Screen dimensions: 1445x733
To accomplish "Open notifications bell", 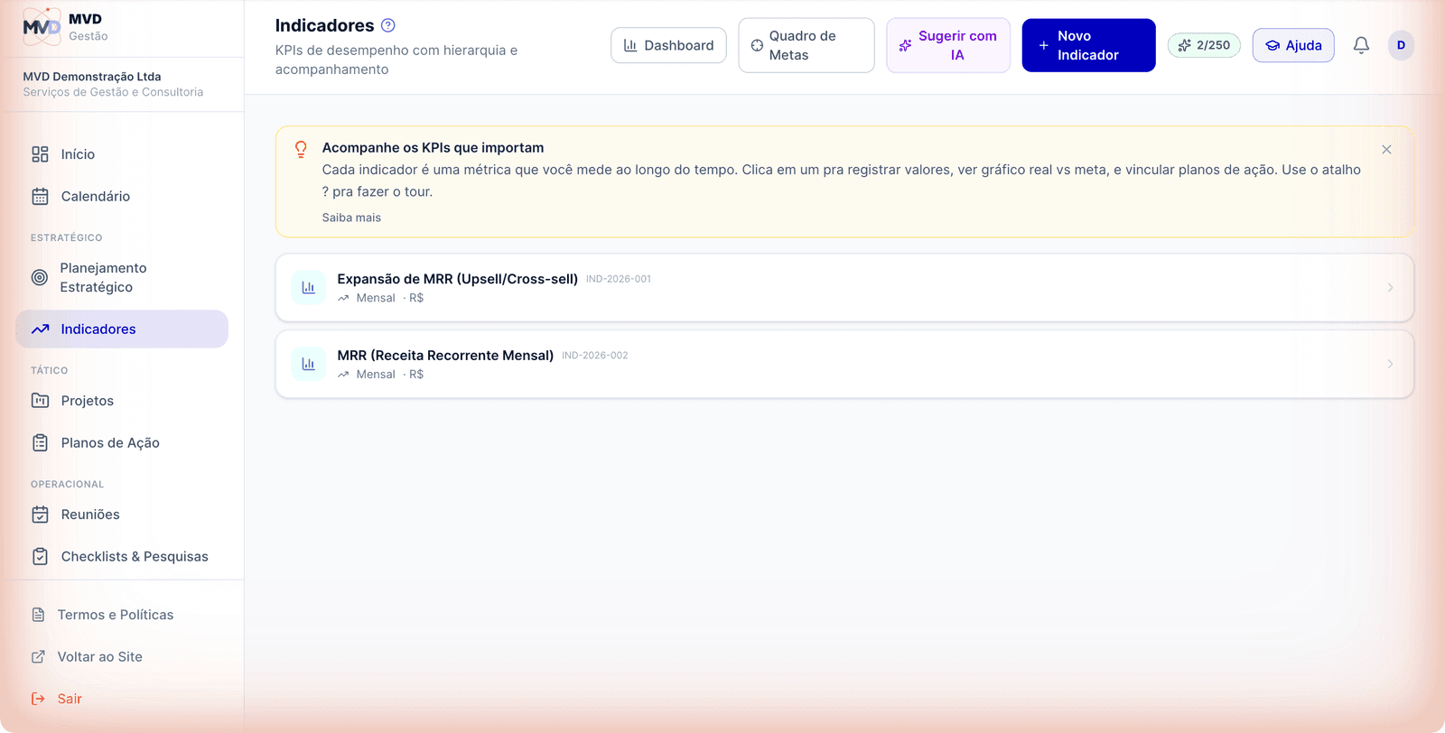I will [1361, 45].
